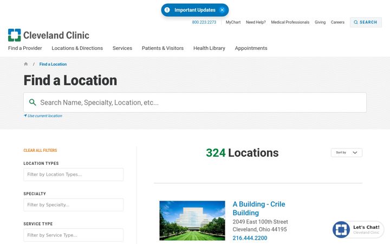Open the Need Help? link
This screenshot has height=244, width=390.
tap(256, 22)
